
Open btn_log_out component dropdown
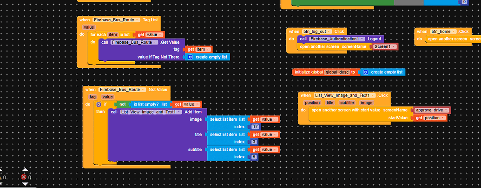pyautogui.click(x=317, y=32)
